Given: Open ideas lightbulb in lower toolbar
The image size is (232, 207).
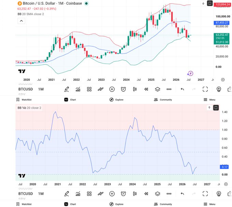Looking at the screenshot, I should 219,194.
